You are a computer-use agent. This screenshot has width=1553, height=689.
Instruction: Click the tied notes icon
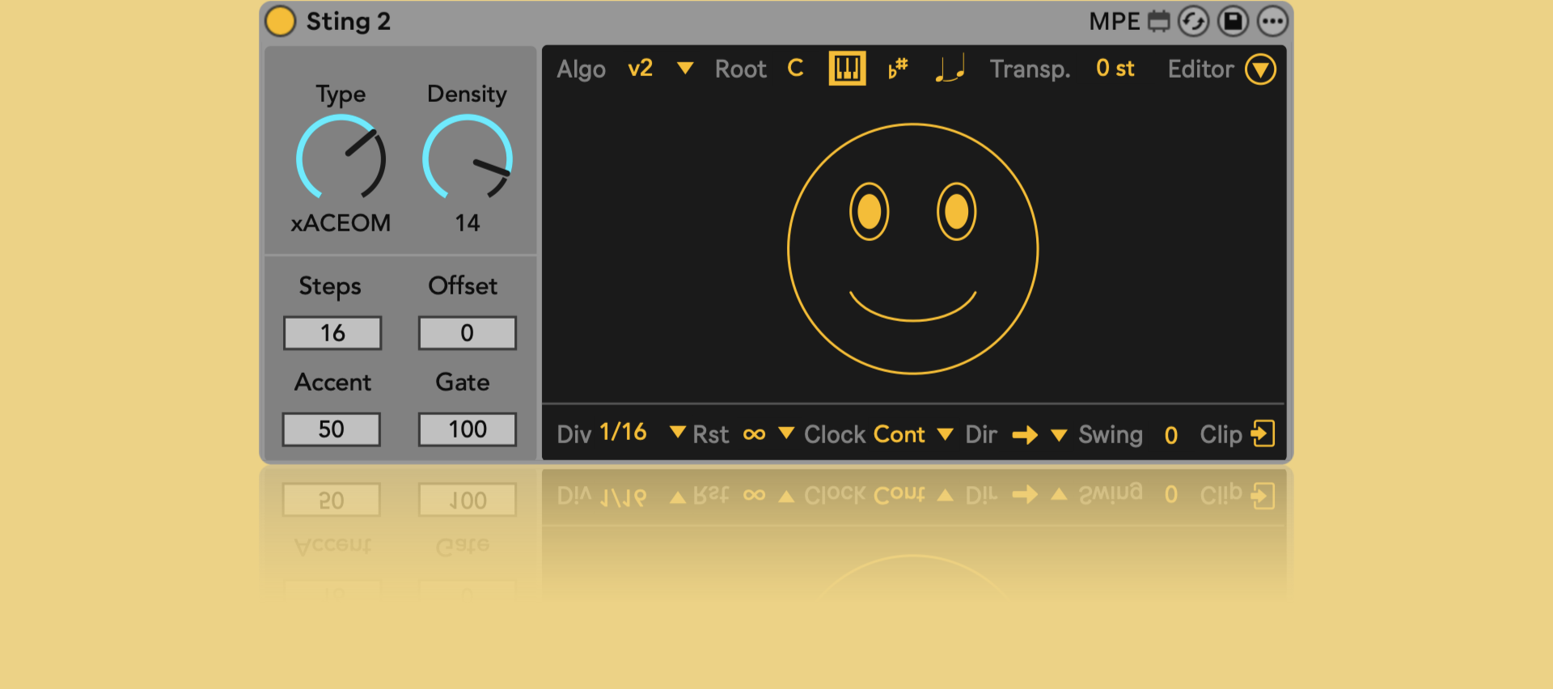[950, 69]
